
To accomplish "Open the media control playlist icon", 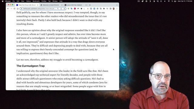I will point(107,9).
